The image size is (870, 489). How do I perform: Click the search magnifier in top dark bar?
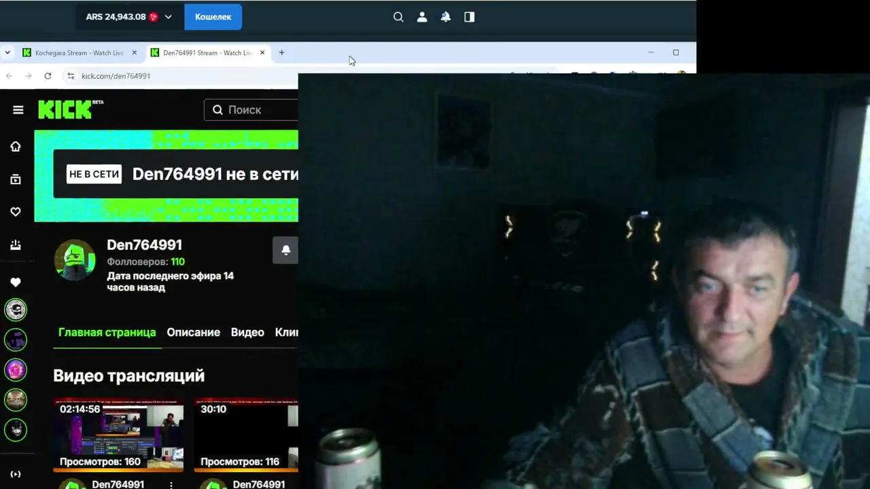tap(398, 17)
